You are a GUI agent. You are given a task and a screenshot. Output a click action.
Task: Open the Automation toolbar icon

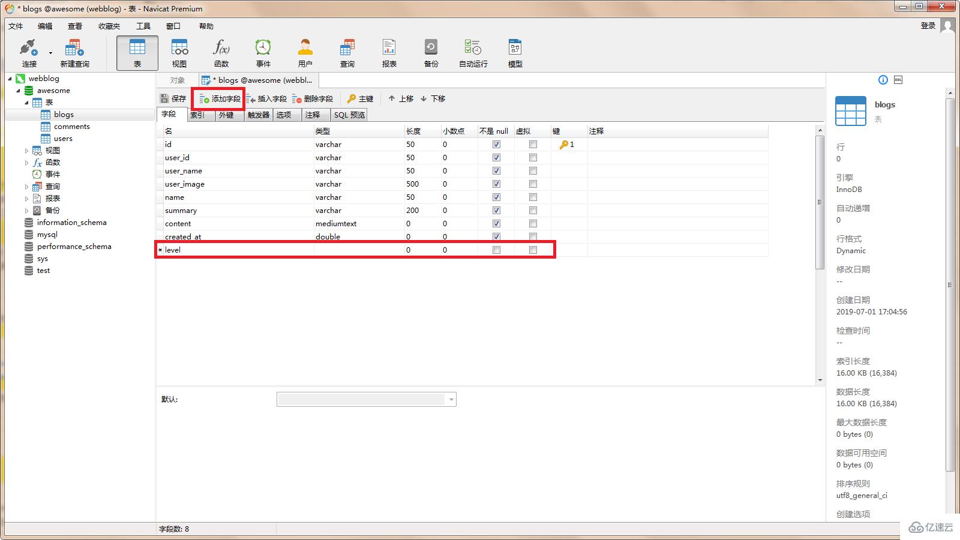pyautogui.click(x=473, y=53)
